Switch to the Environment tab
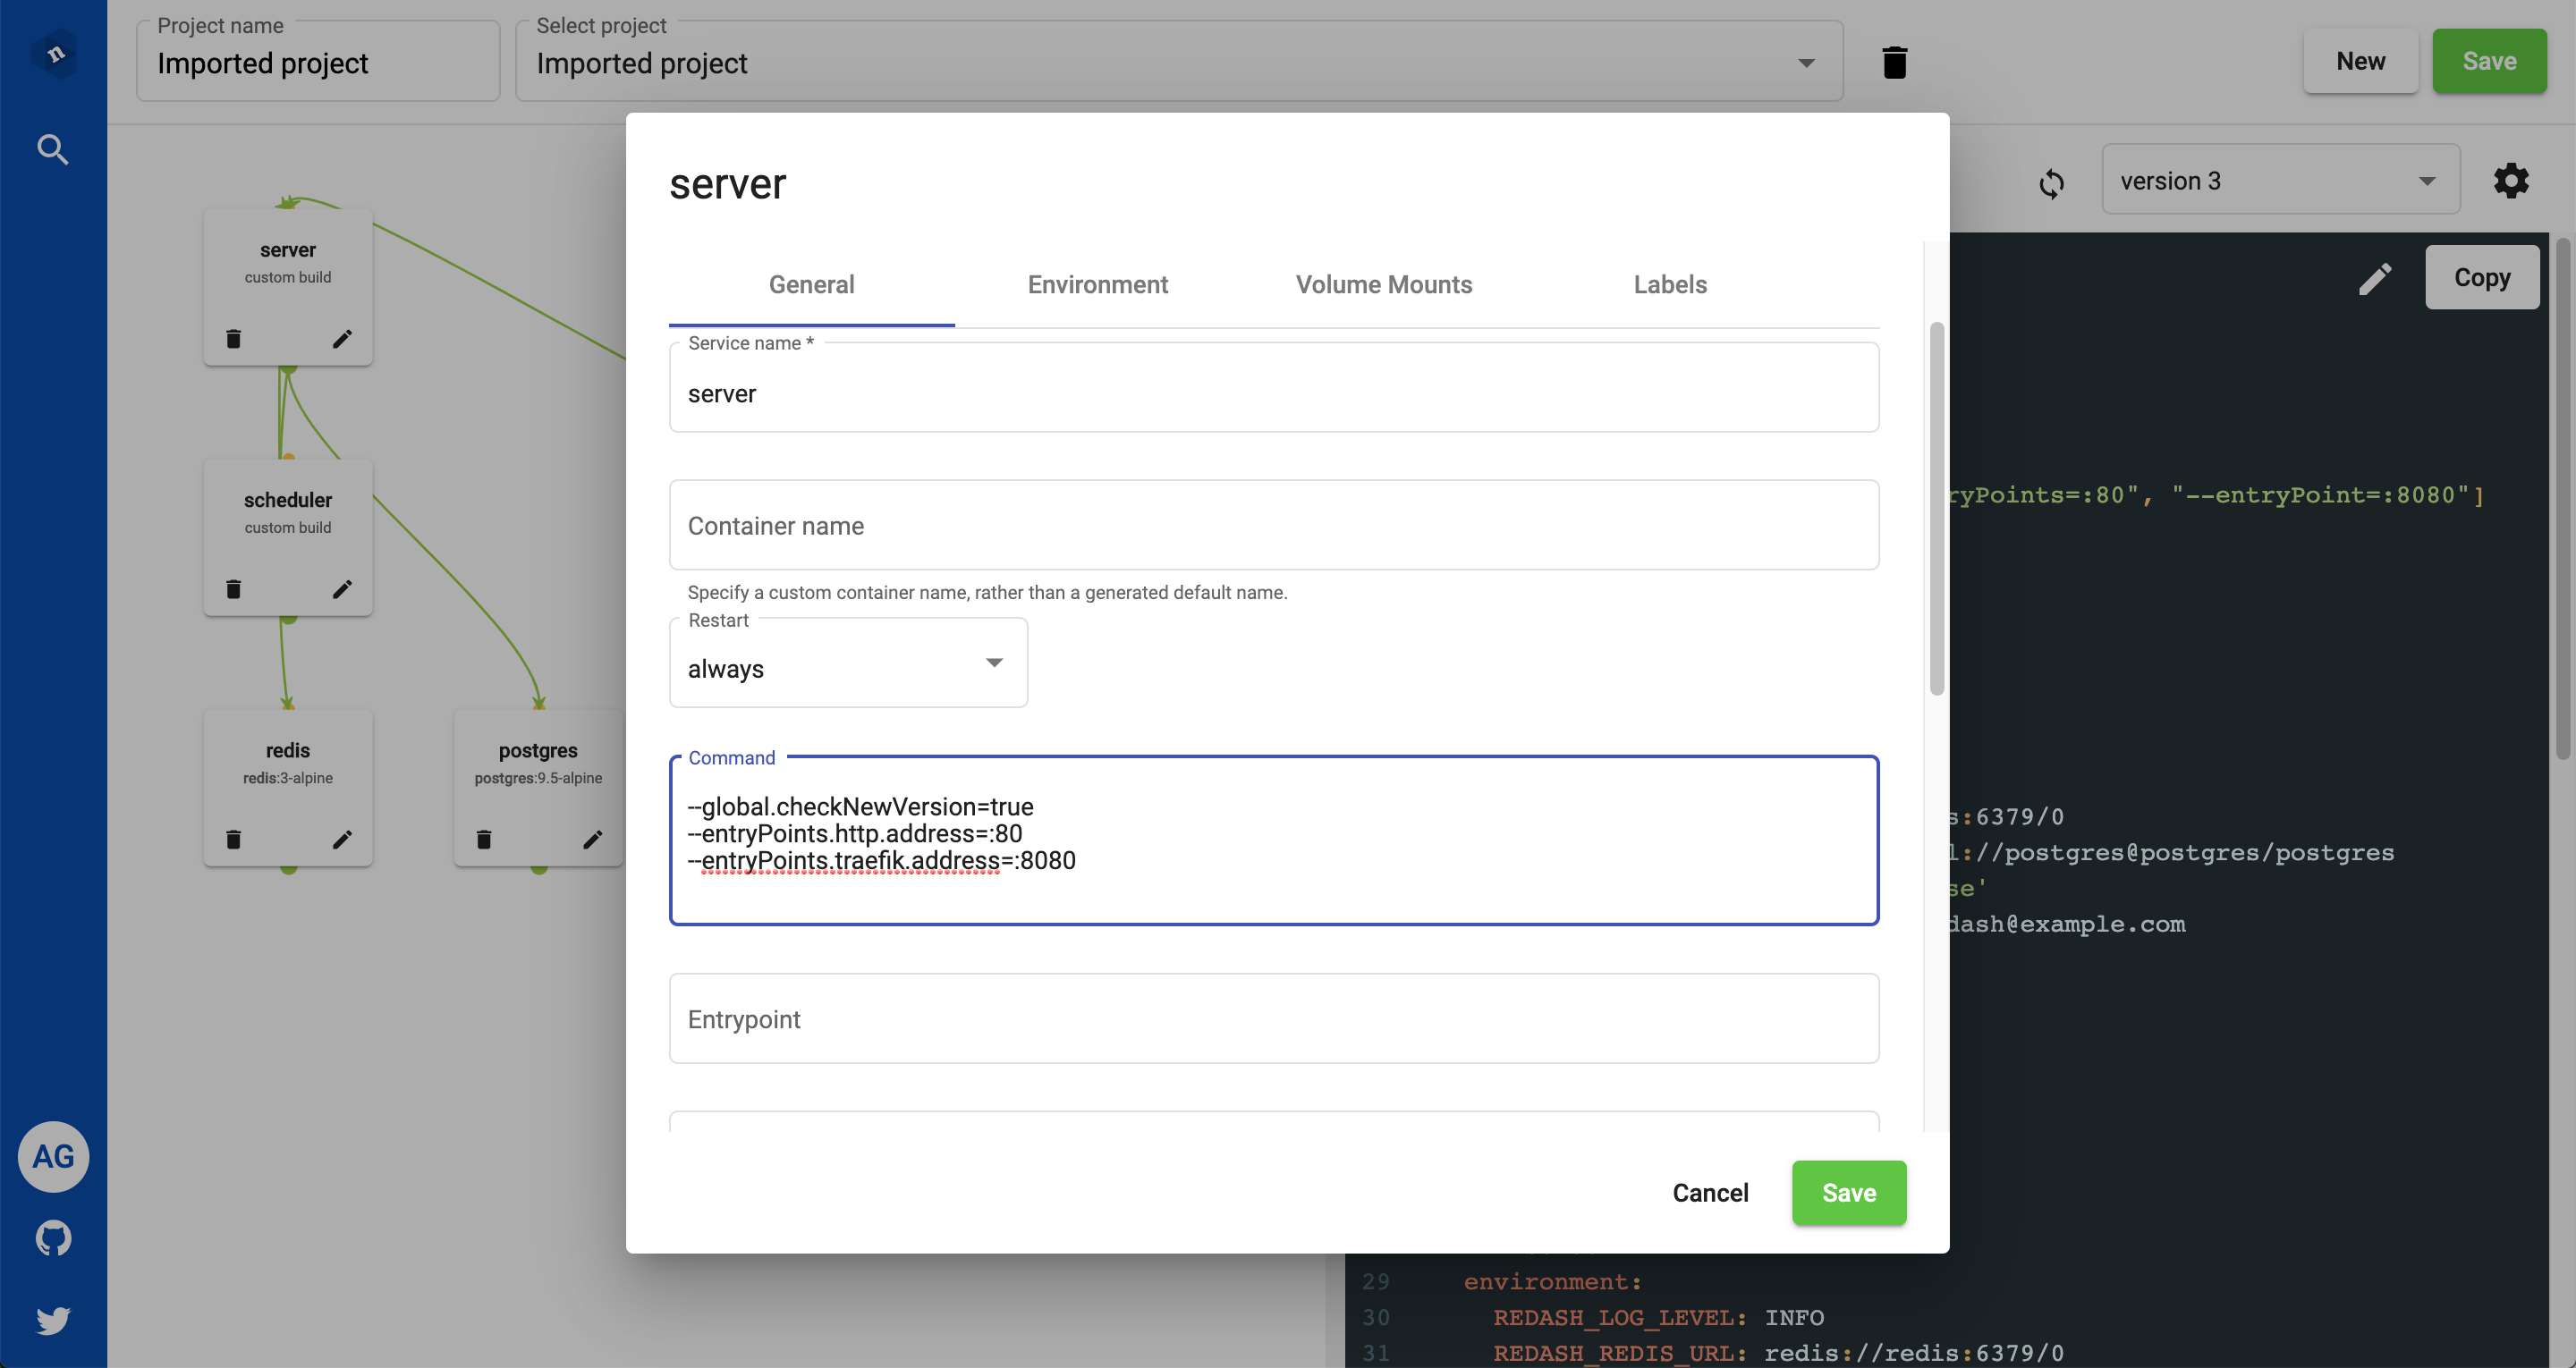This screenshot has width=2576, height=1368. point(1097,285)
